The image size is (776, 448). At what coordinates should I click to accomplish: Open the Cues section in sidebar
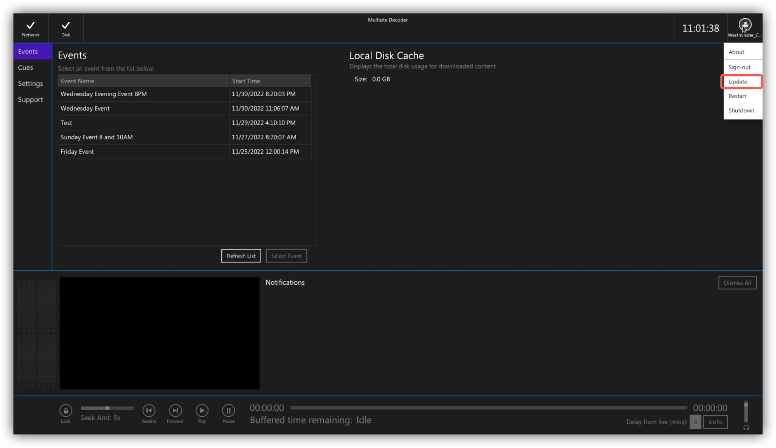[x=26, y=67]
